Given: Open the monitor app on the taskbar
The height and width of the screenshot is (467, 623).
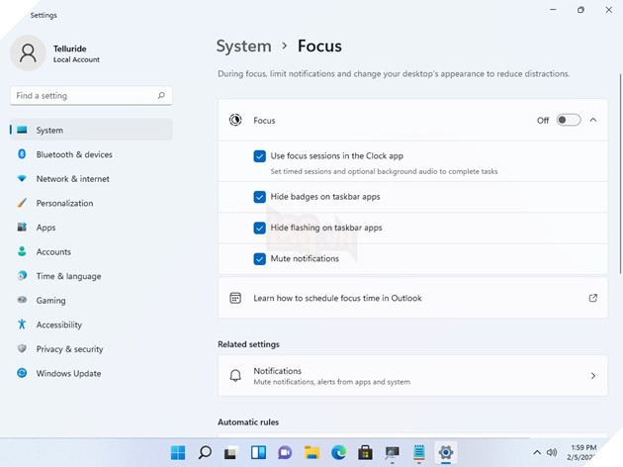Looking at the screenshot, I should (393, 452).
